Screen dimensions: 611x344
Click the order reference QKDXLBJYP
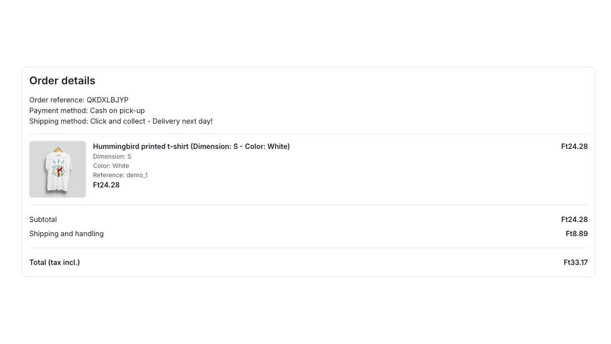click(x=108, y=100)
